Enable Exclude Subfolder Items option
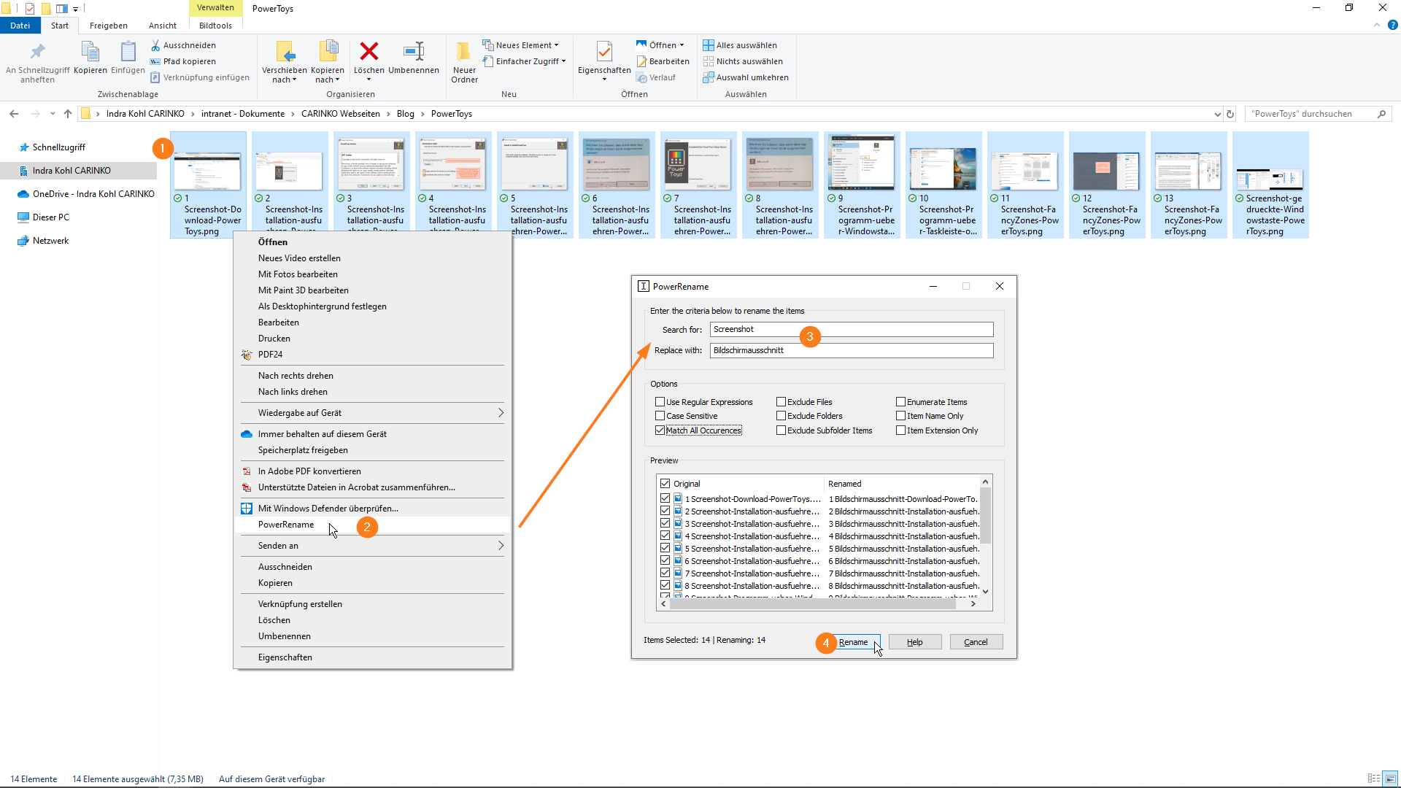Viewport: 1401px width, 788px height. click(781, 430)
